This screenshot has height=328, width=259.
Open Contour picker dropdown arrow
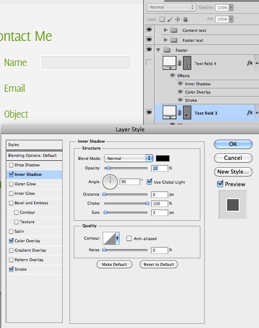point(117,238)
